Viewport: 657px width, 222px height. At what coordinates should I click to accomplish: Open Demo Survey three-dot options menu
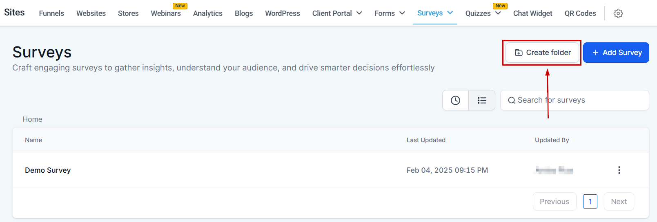pos(619,170)
